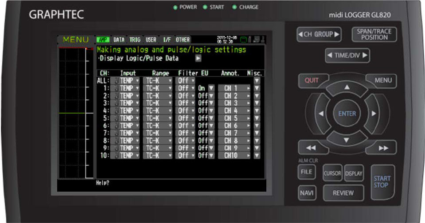Click the NAVI key
Screen dimensions: 425x223
pos(307,193)
